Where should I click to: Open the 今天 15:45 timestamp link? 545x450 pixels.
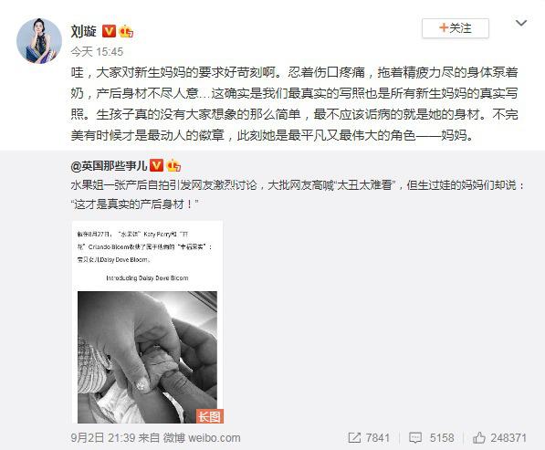point(97,52)
